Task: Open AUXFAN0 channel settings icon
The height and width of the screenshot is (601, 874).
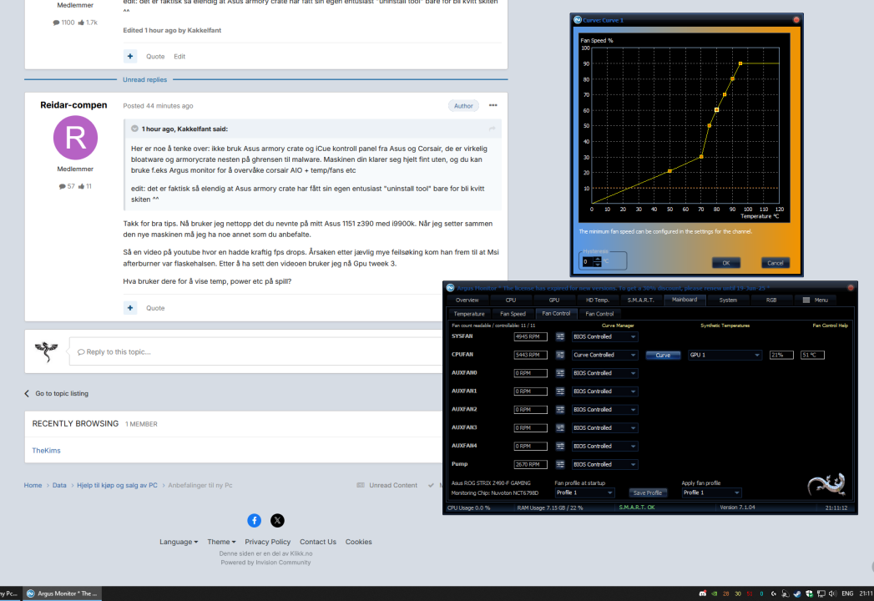Action: 560,373
